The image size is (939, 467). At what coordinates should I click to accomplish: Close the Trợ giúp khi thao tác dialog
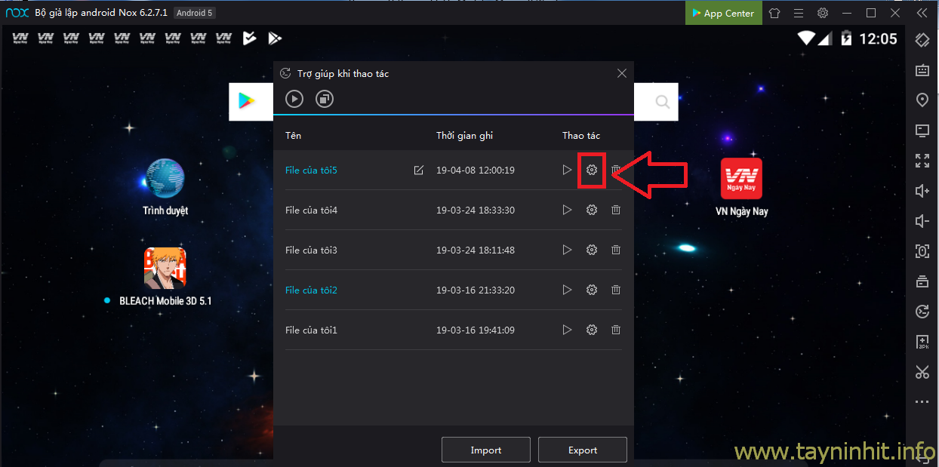[x=622, y=73]
